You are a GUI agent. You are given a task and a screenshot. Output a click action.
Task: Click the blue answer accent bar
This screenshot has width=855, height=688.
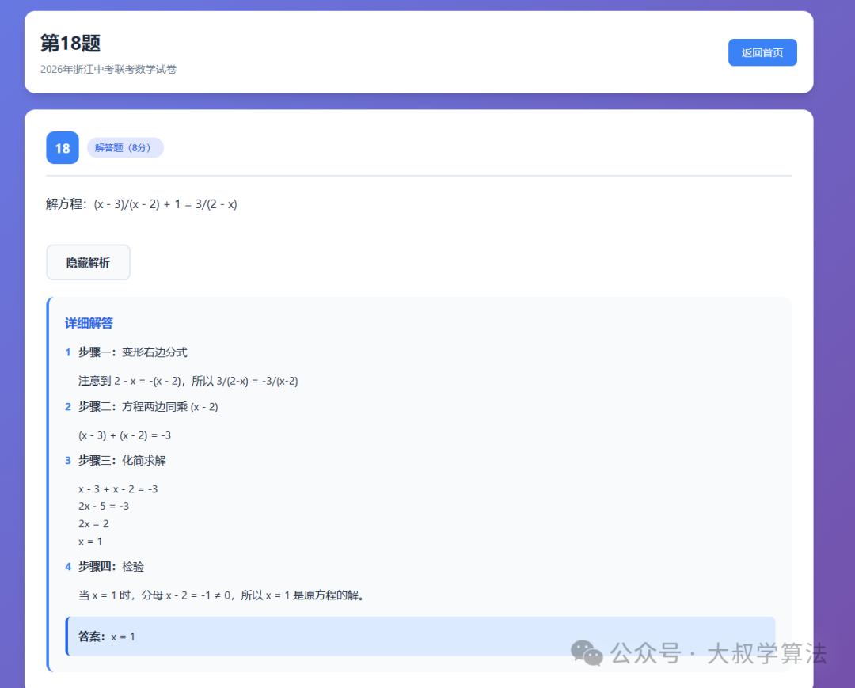tap(66, 637)
